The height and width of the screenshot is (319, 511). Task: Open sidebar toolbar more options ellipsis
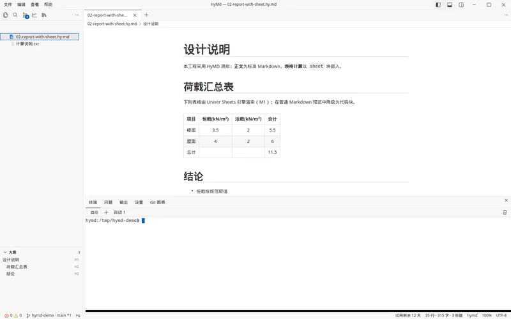click(77, 15)
